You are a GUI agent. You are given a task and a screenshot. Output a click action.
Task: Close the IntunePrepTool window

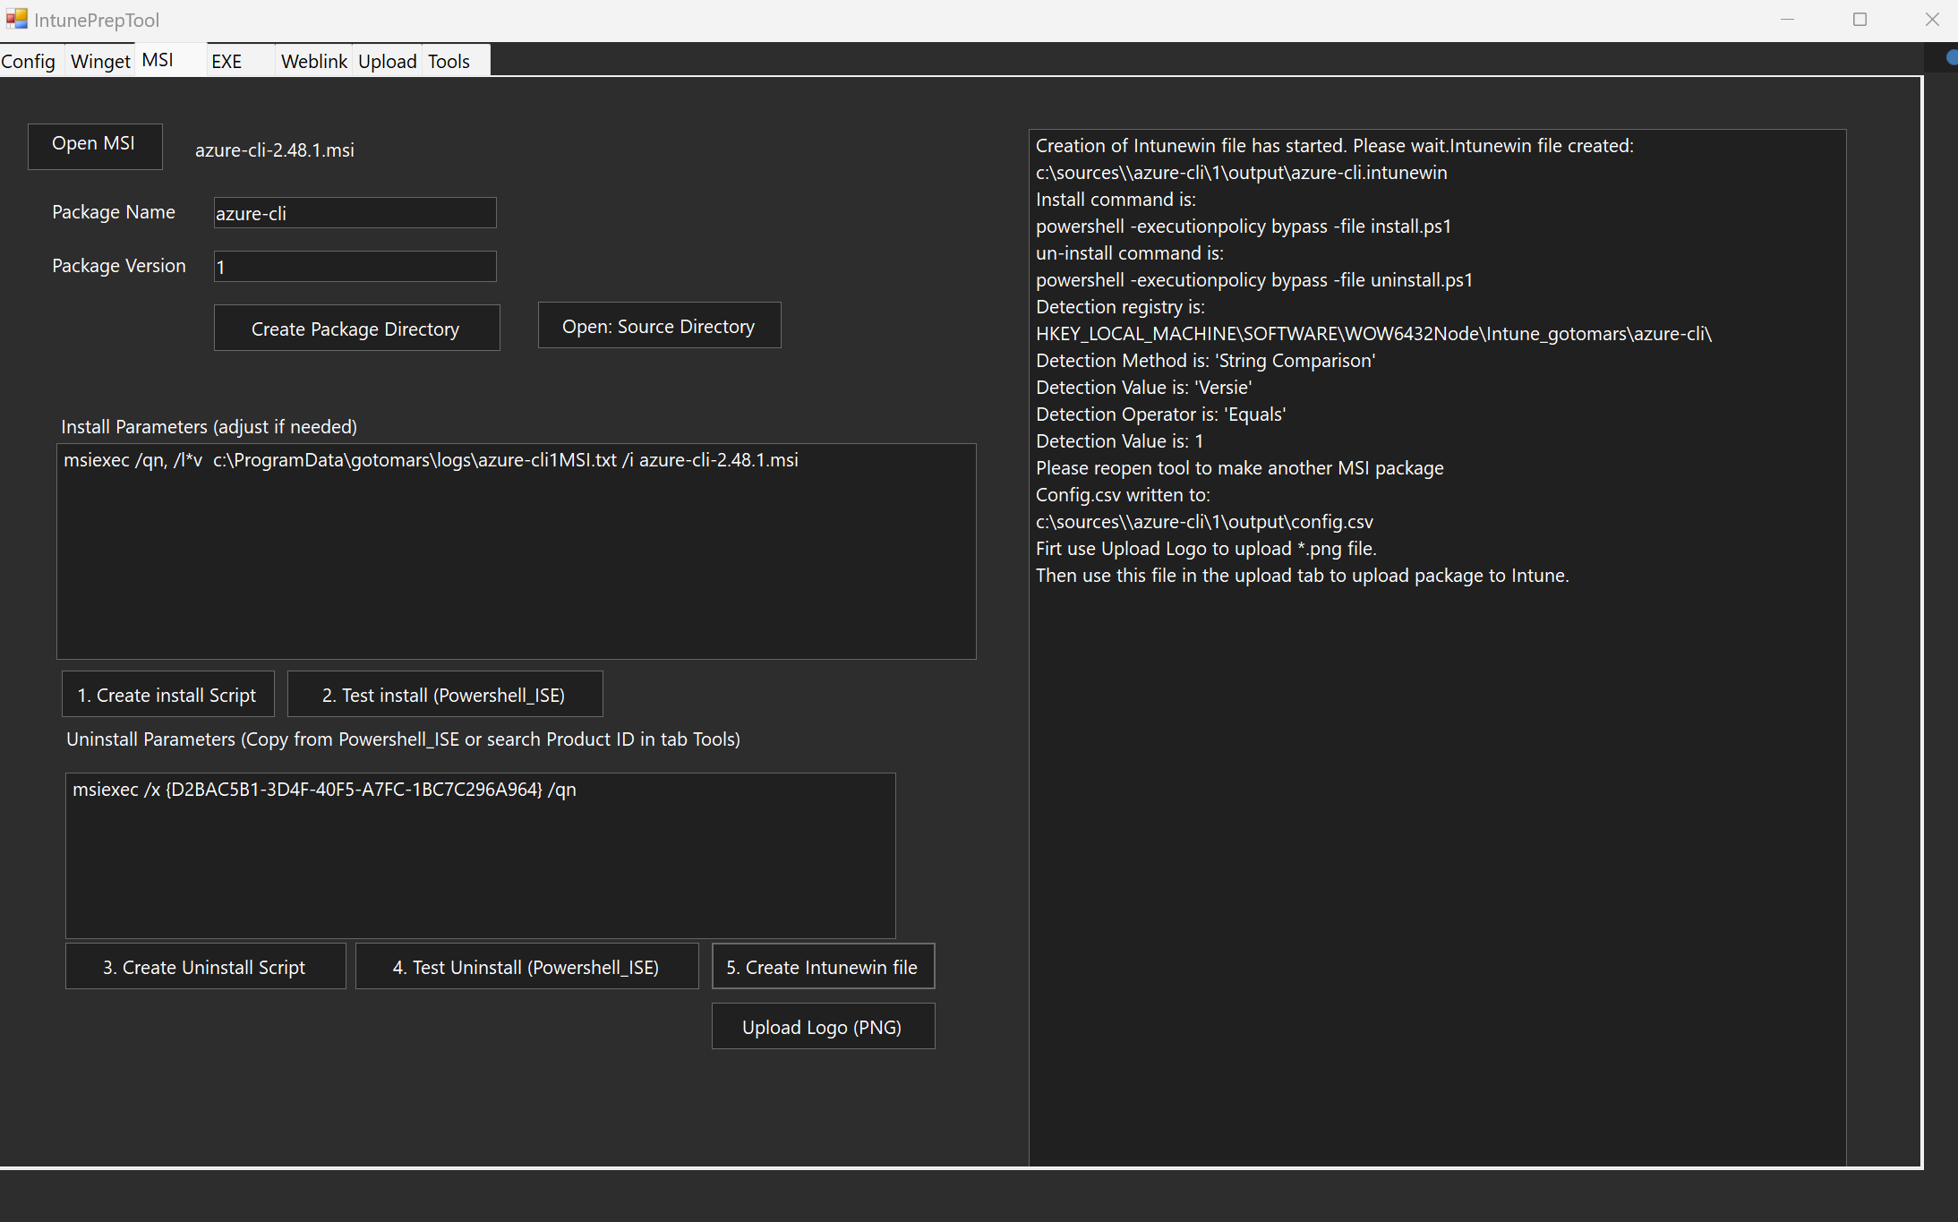tap(1931, 20)
